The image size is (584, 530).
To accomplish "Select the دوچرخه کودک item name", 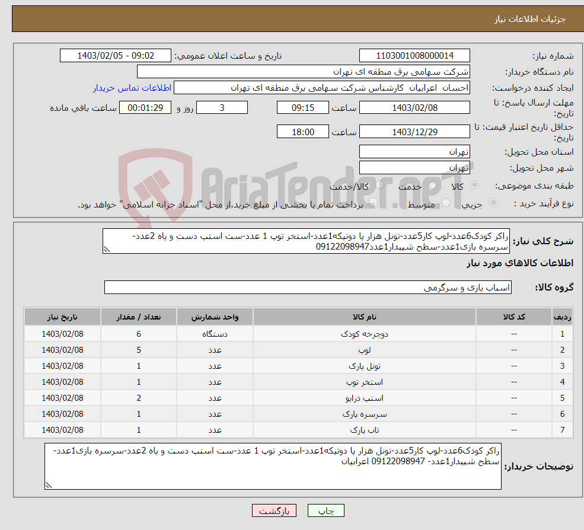I will [x=364, y=334].
